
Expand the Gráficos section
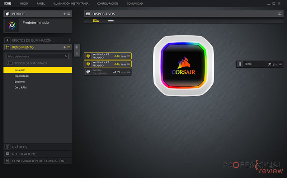[38, 147]
